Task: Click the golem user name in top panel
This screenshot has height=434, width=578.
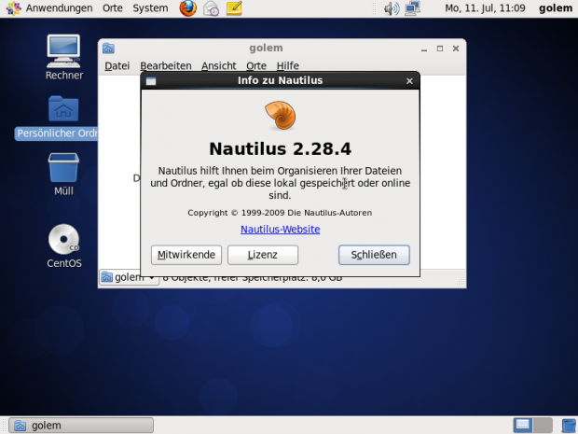Action: pyautogui.click(x=556, y=8)
